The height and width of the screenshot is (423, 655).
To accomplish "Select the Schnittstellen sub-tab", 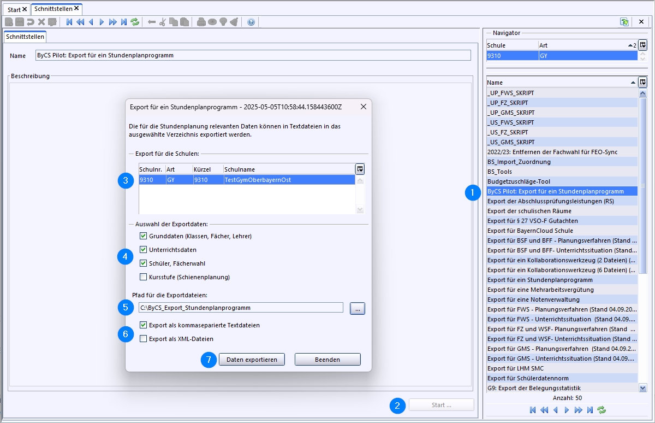I will pos(25,37).
